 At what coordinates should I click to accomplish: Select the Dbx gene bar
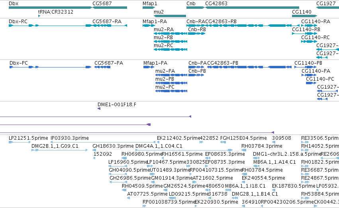51,8
